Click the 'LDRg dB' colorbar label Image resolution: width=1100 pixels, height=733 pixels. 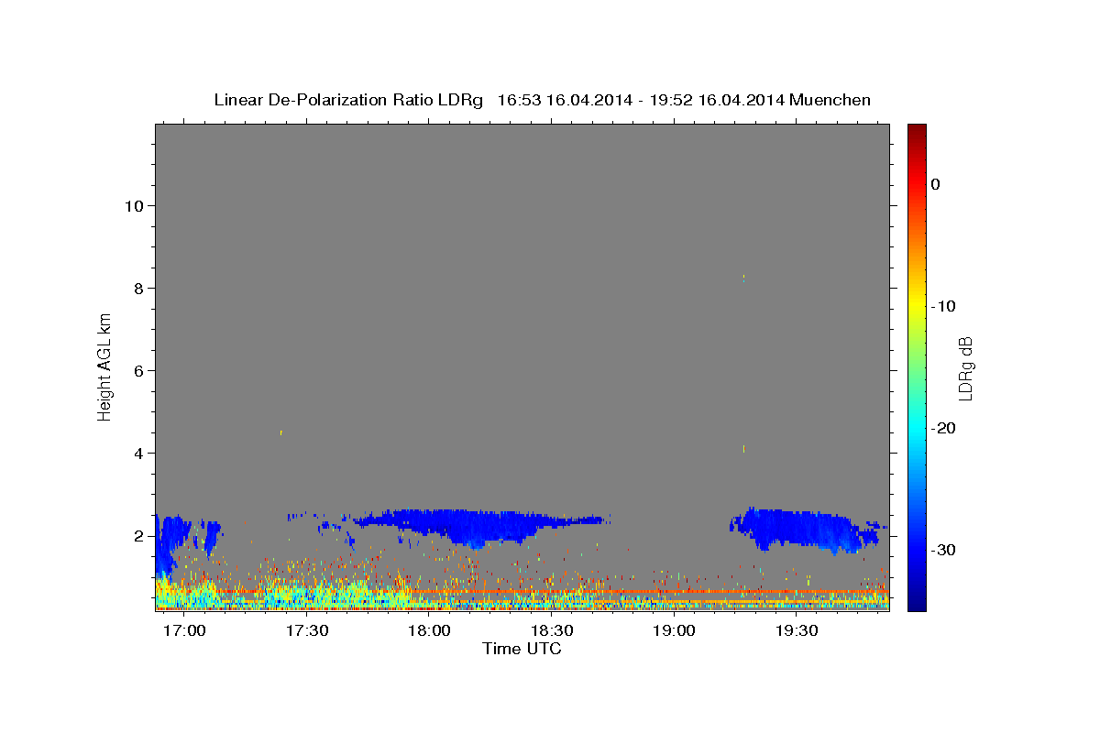tap(964, 369)
